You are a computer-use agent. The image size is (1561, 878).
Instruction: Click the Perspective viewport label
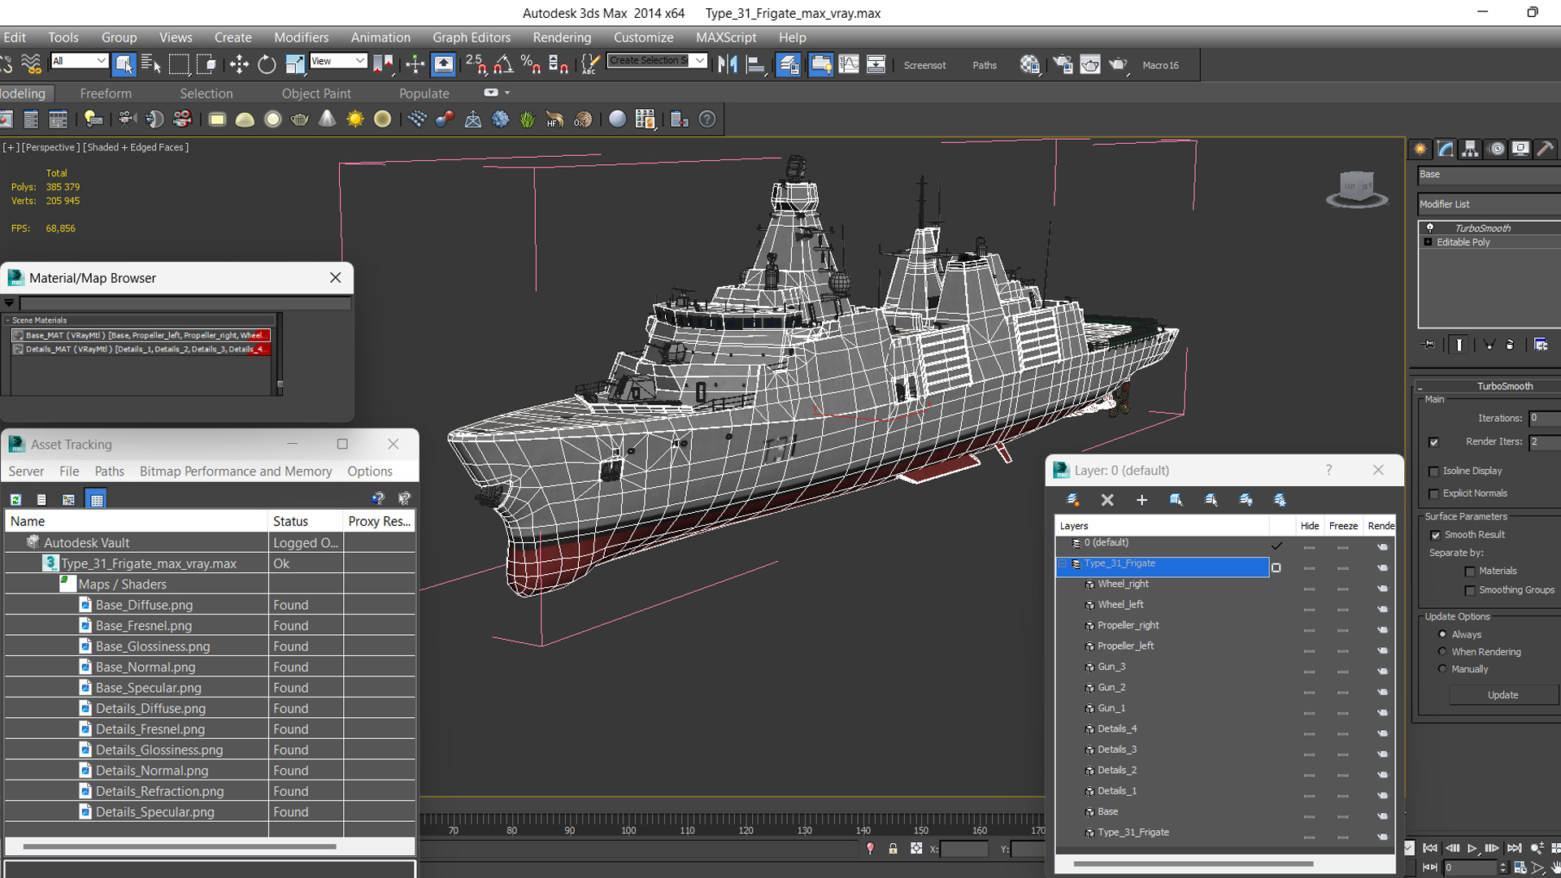pyautogui.click(x=50, y=147)
